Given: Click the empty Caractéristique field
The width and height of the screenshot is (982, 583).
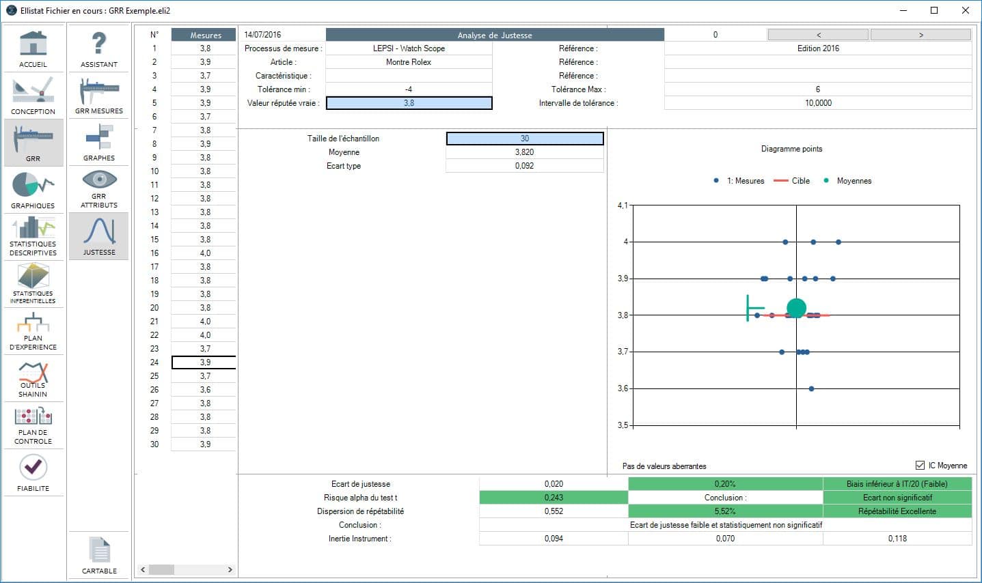Looking at the screenshot, I should click(409, 76).
